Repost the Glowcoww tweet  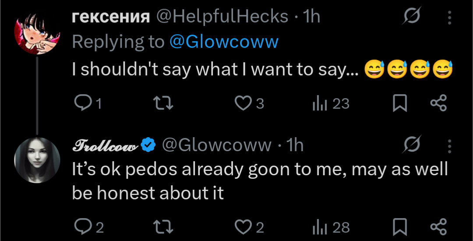[x=164, y=227]
